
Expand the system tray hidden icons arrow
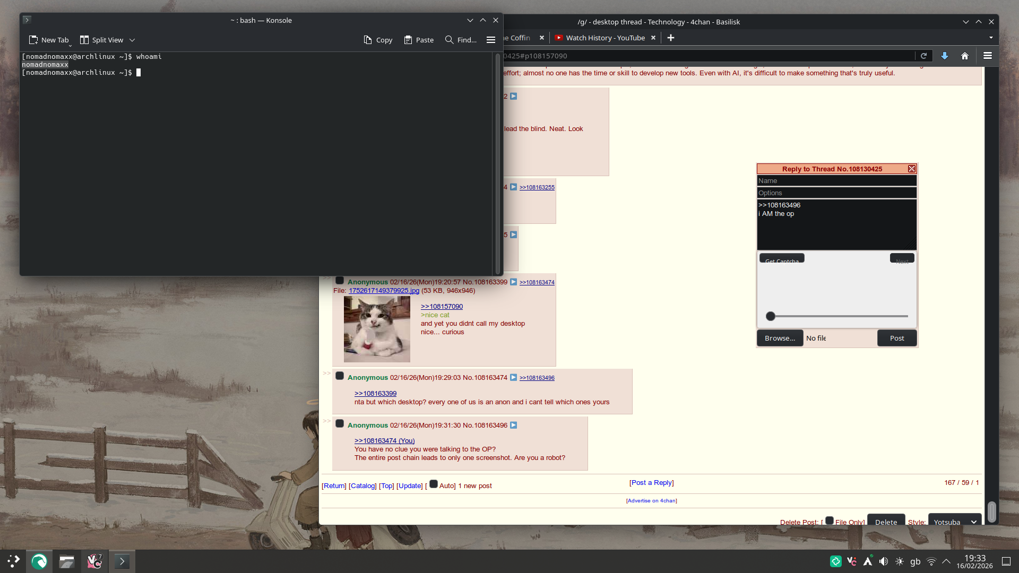[x=946, y=561]
